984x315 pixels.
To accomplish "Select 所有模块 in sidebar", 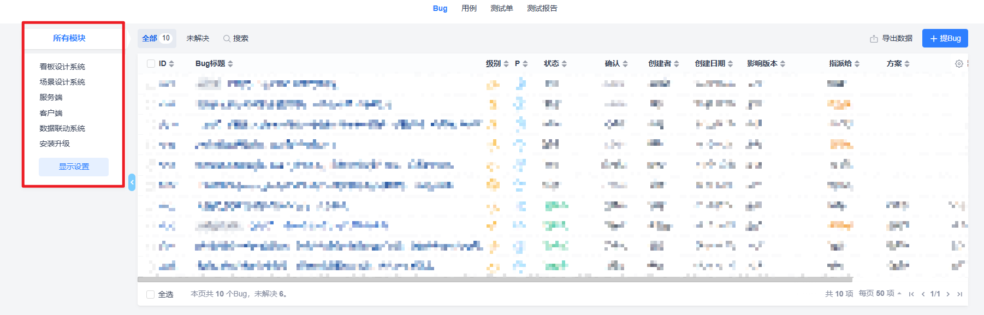I will click(69, 38).
